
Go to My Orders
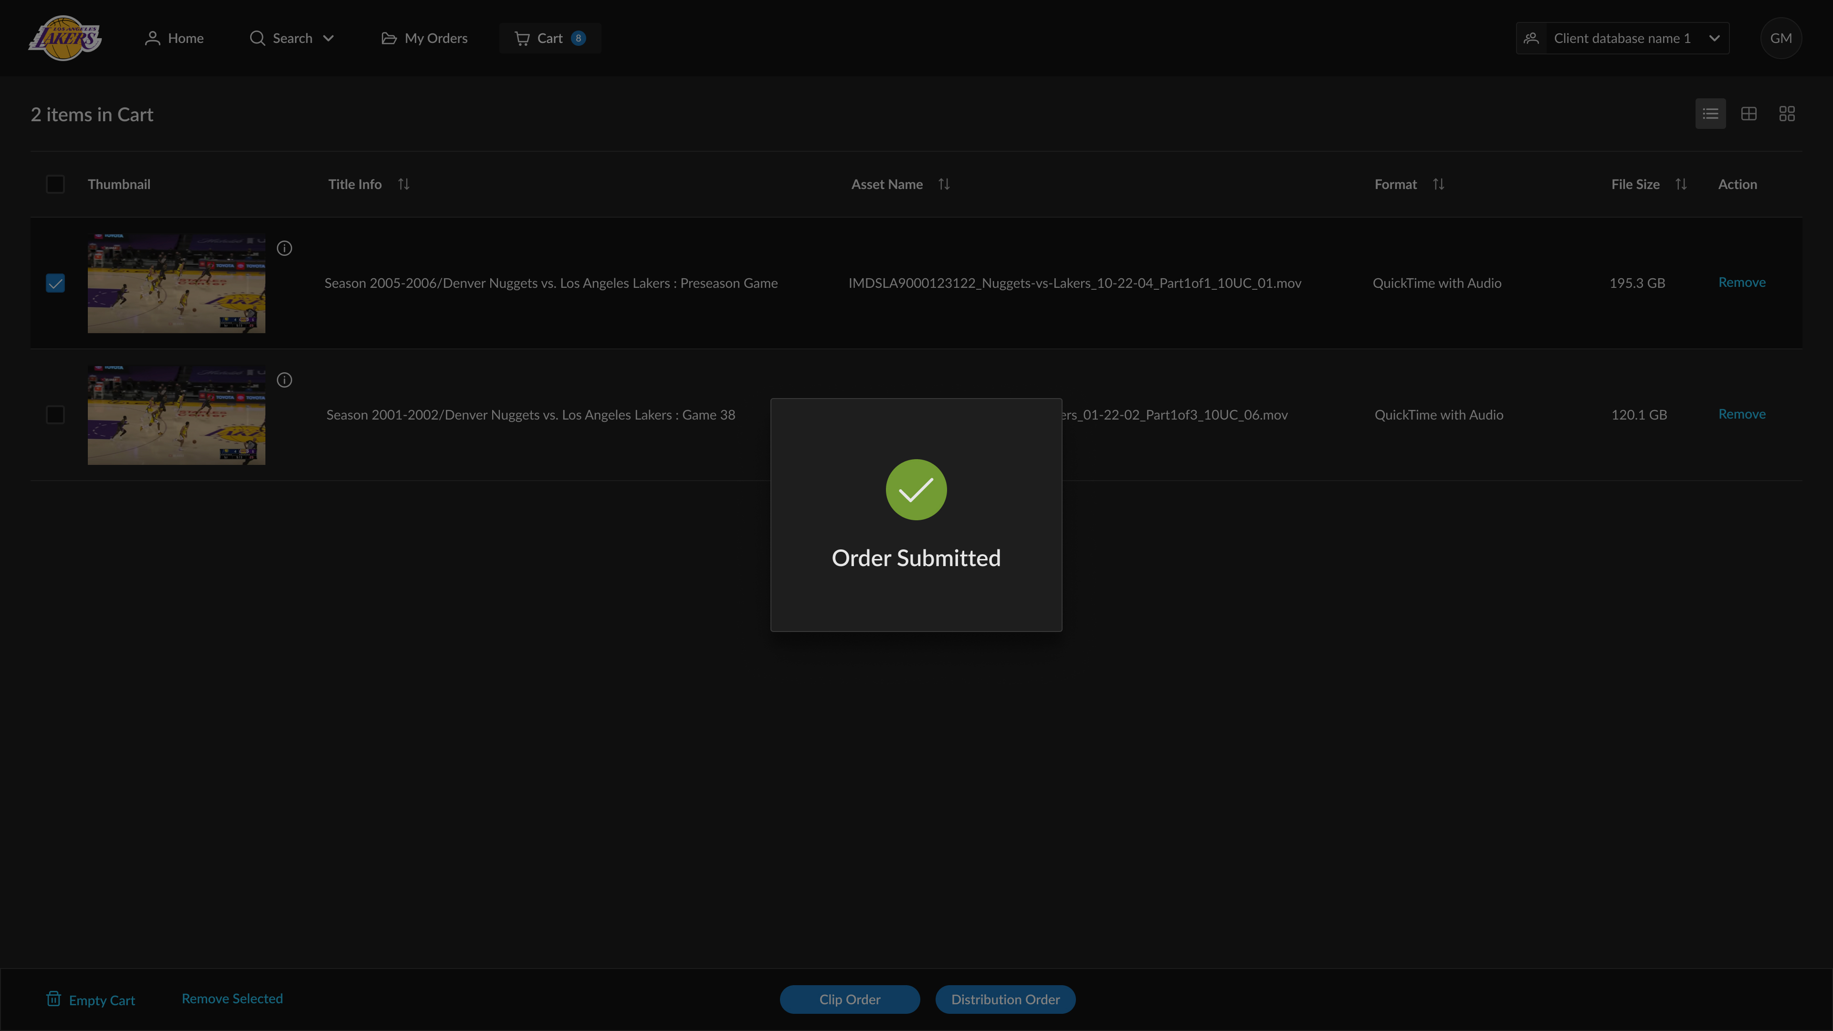coord(425,38)
